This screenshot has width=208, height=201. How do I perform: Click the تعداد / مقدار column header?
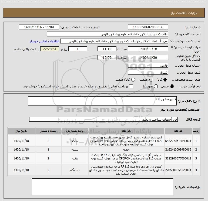(x=48, y=131)
